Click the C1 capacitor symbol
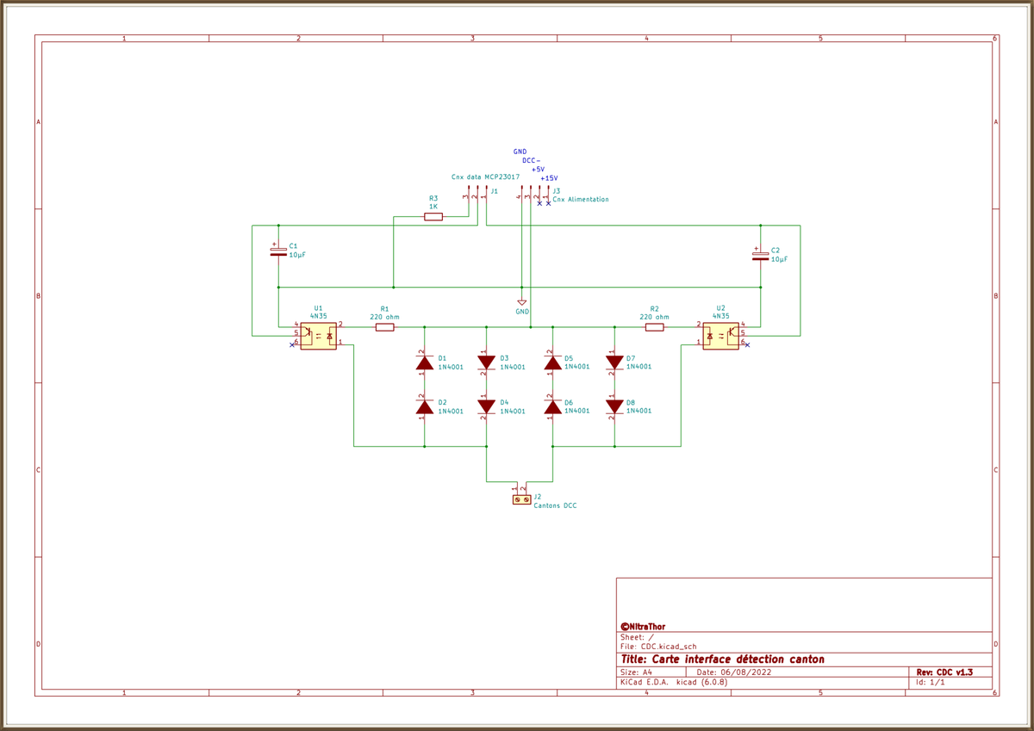This screenshot has height=731, width=1034. pyautogui.click(x=278, y=251)
